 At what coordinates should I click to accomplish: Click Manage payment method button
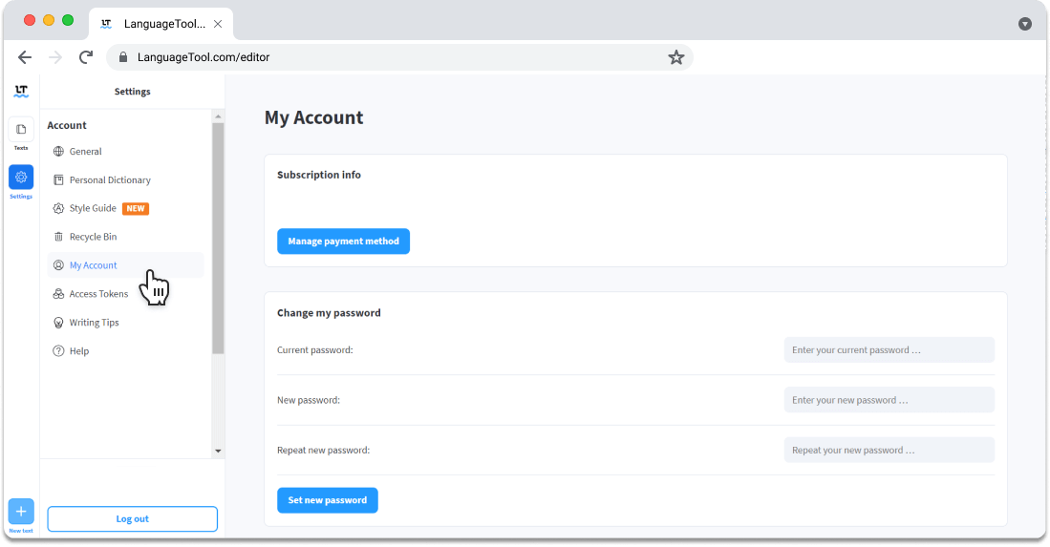coord(344,242)
